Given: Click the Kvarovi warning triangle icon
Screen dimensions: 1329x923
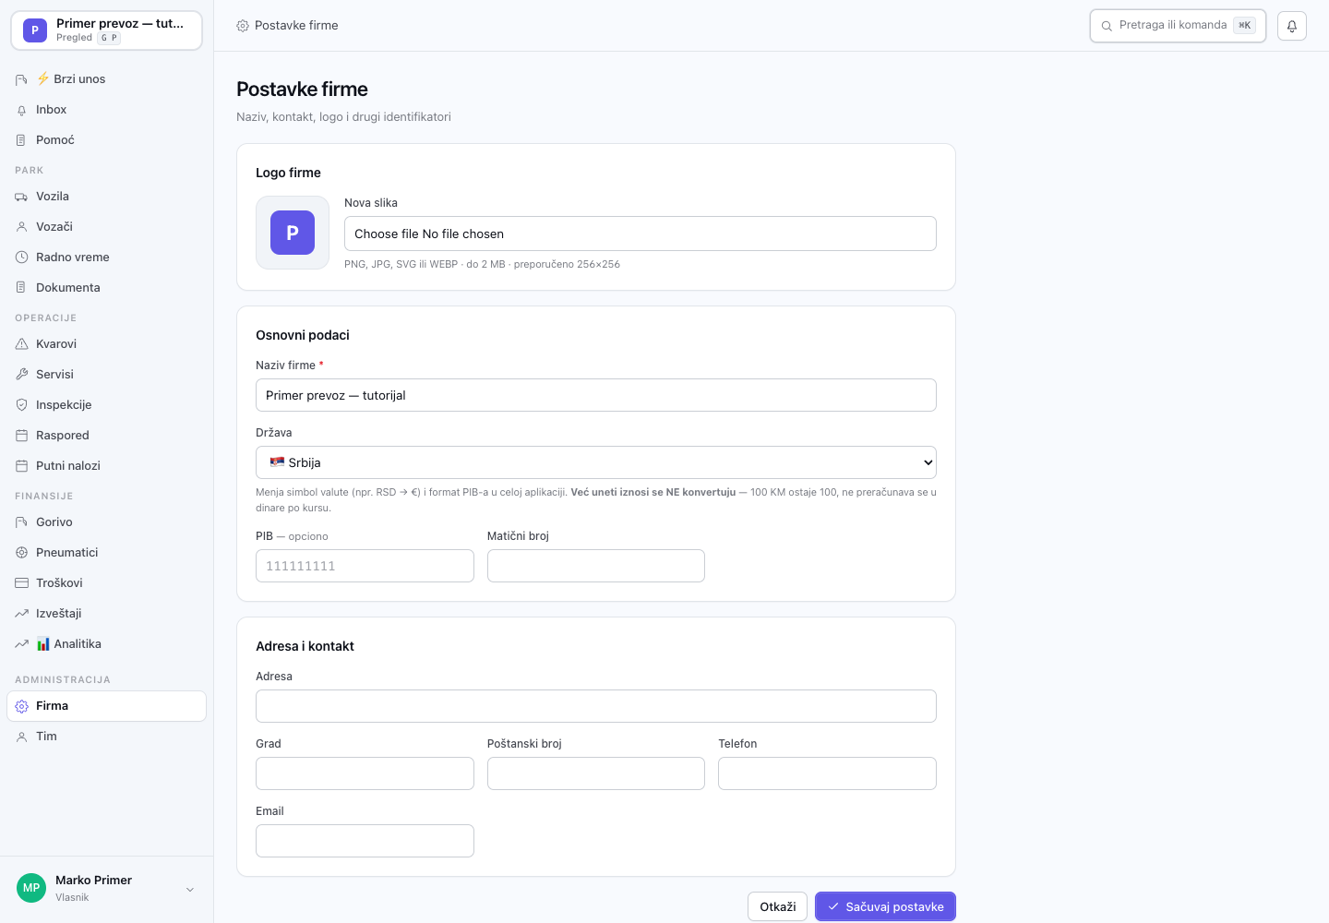Looking at the screenshot, I should [21, 344].
